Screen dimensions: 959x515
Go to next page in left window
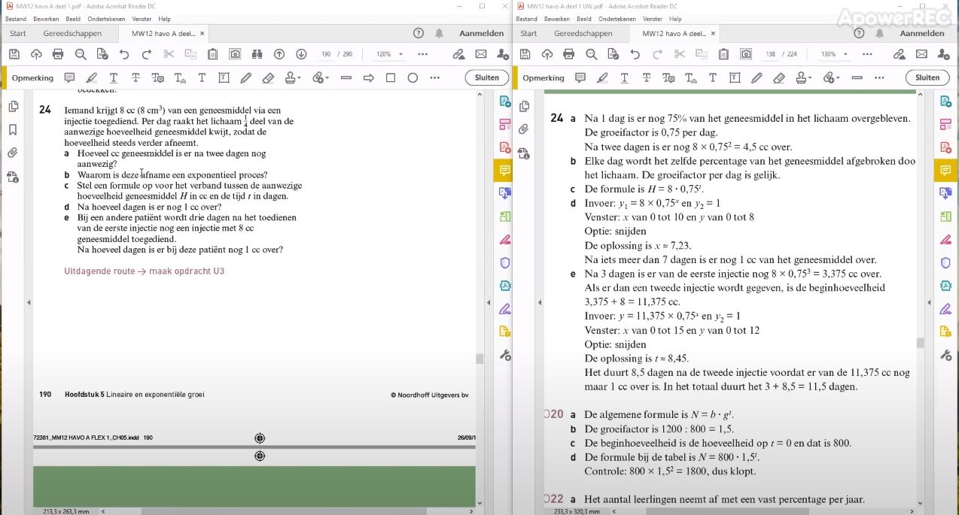(x=301, y=54)
